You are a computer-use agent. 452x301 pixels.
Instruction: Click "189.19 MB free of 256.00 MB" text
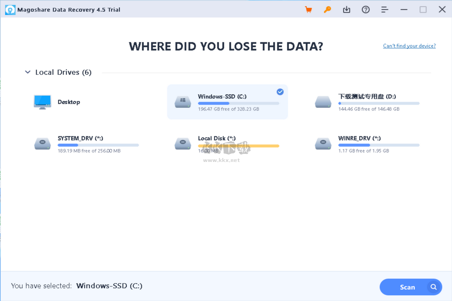click(x=89, y=150)
